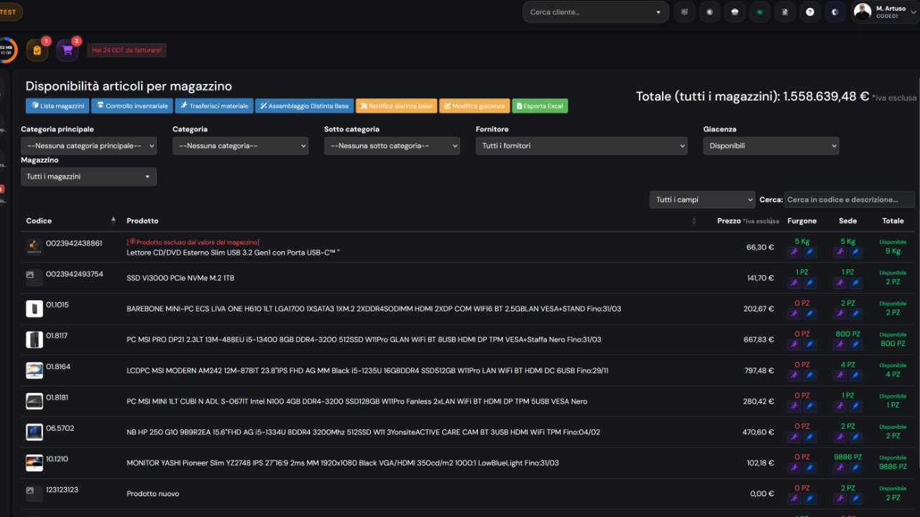920x517 pixels.
Task: Open the Tutti i campi search field dropdown
Action: point(702,200)
